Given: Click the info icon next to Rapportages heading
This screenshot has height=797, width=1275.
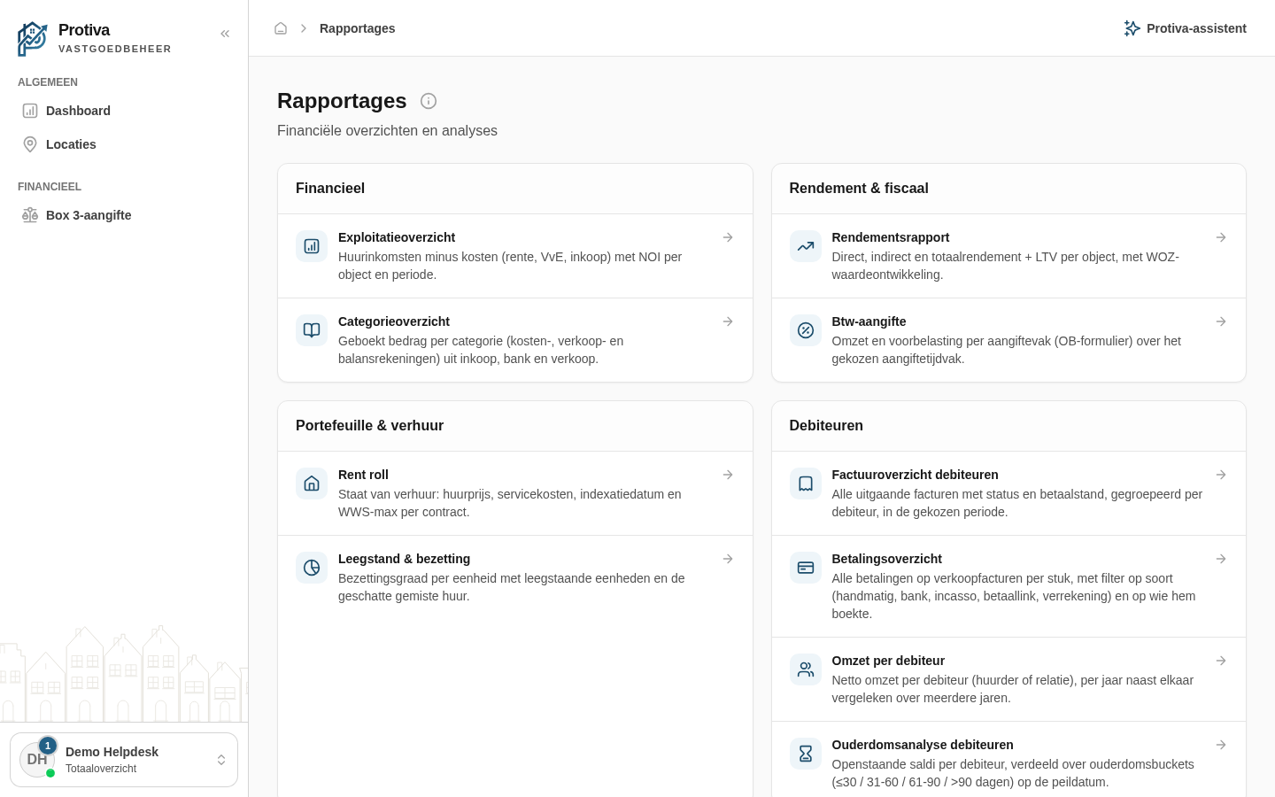Looking at the screenshot, I should click(429, 101).
